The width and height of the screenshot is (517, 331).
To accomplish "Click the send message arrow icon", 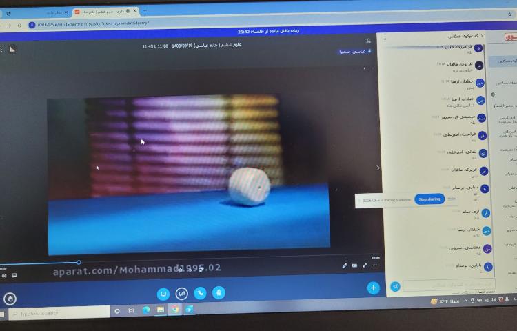I will pos(395,286).
